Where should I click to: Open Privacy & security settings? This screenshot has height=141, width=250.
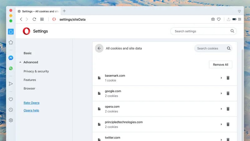pyautogui.click(x=36, y=71)
